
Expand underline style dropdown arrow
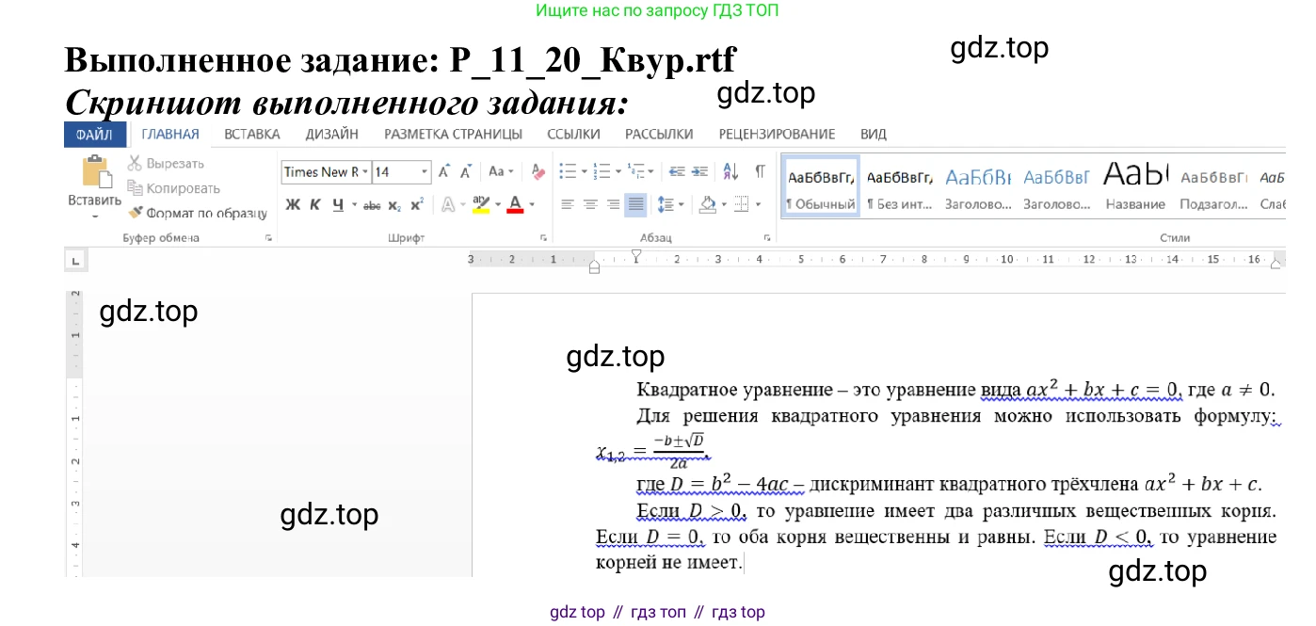(x=354, y=204)
